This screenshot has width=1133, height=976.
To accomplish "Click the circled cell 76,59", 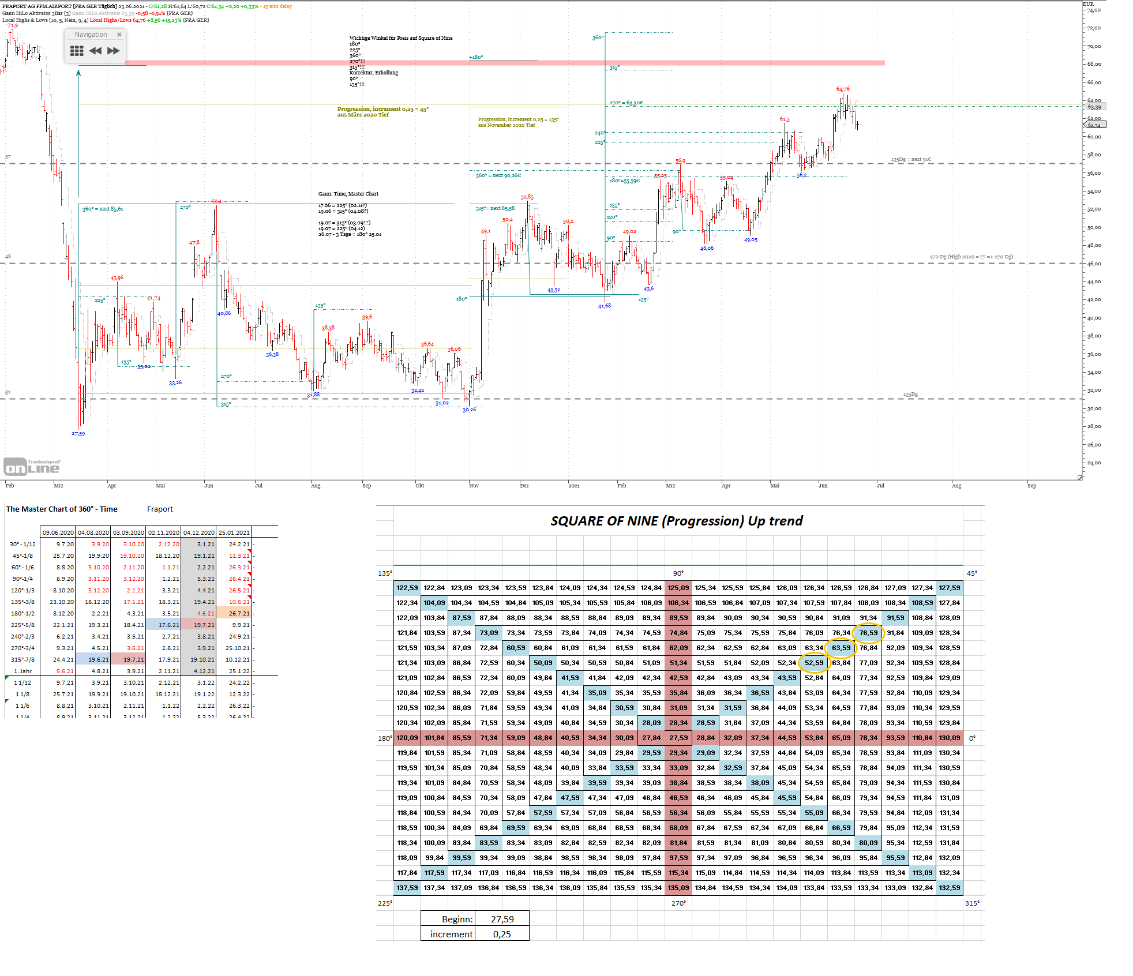I will (868, 633).
